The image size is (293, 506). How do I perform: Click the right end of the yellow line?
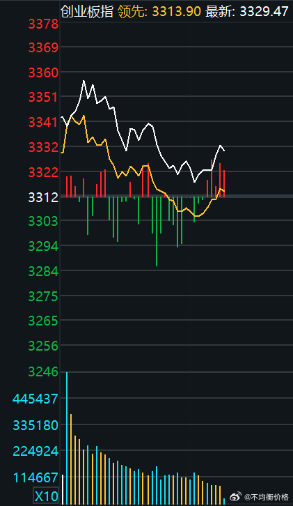223,192
